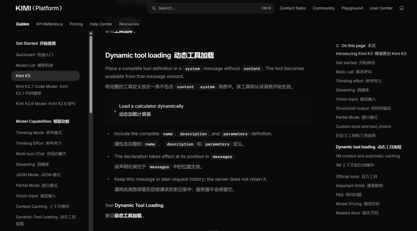
Task: Open Model List in sidebar
Action: [x=35, y=65]
